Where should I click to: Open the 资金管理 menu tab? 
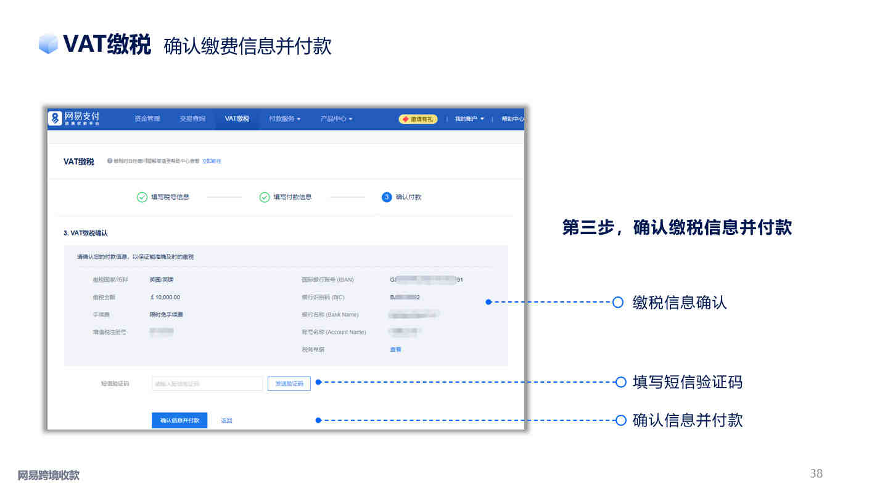click(x=147, y=119)
